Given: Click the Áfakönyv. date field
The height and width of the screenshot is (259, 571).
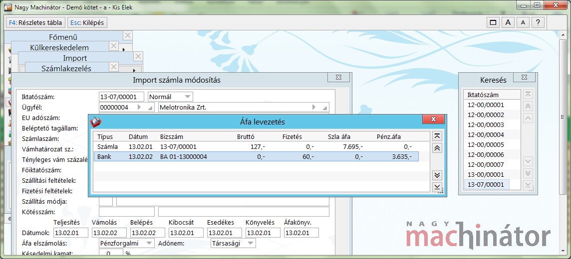Looking at the screenshot, I should tap(301, 233).
